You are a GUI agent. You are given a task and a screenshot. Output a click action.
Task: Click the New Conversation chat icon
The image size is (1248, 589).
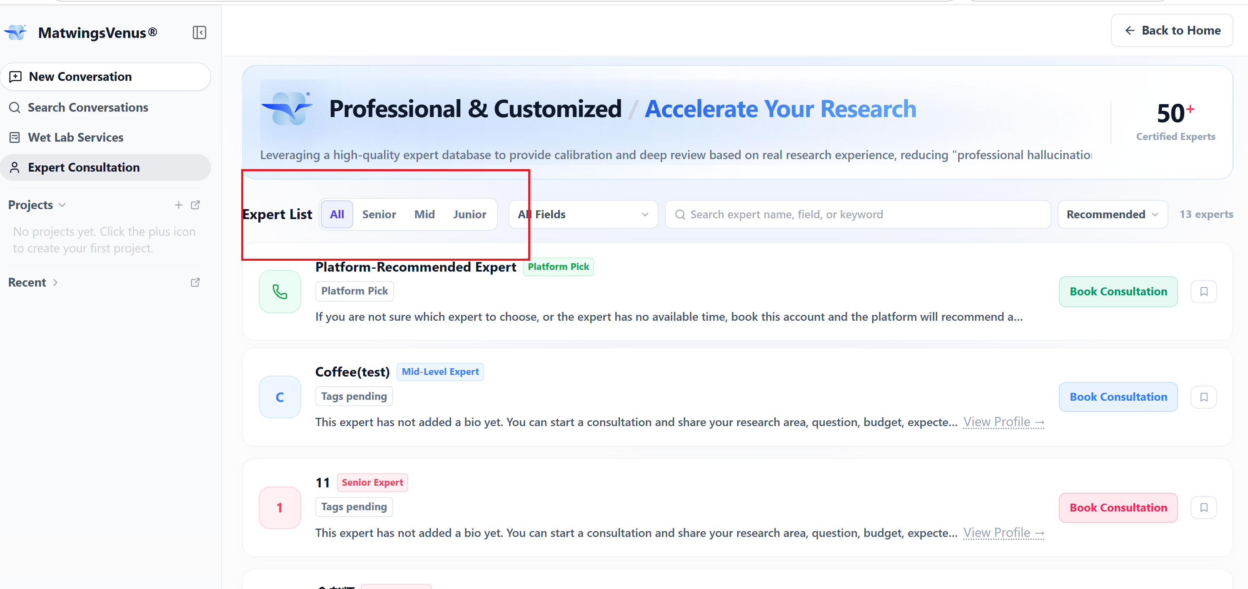coord(15,77)
